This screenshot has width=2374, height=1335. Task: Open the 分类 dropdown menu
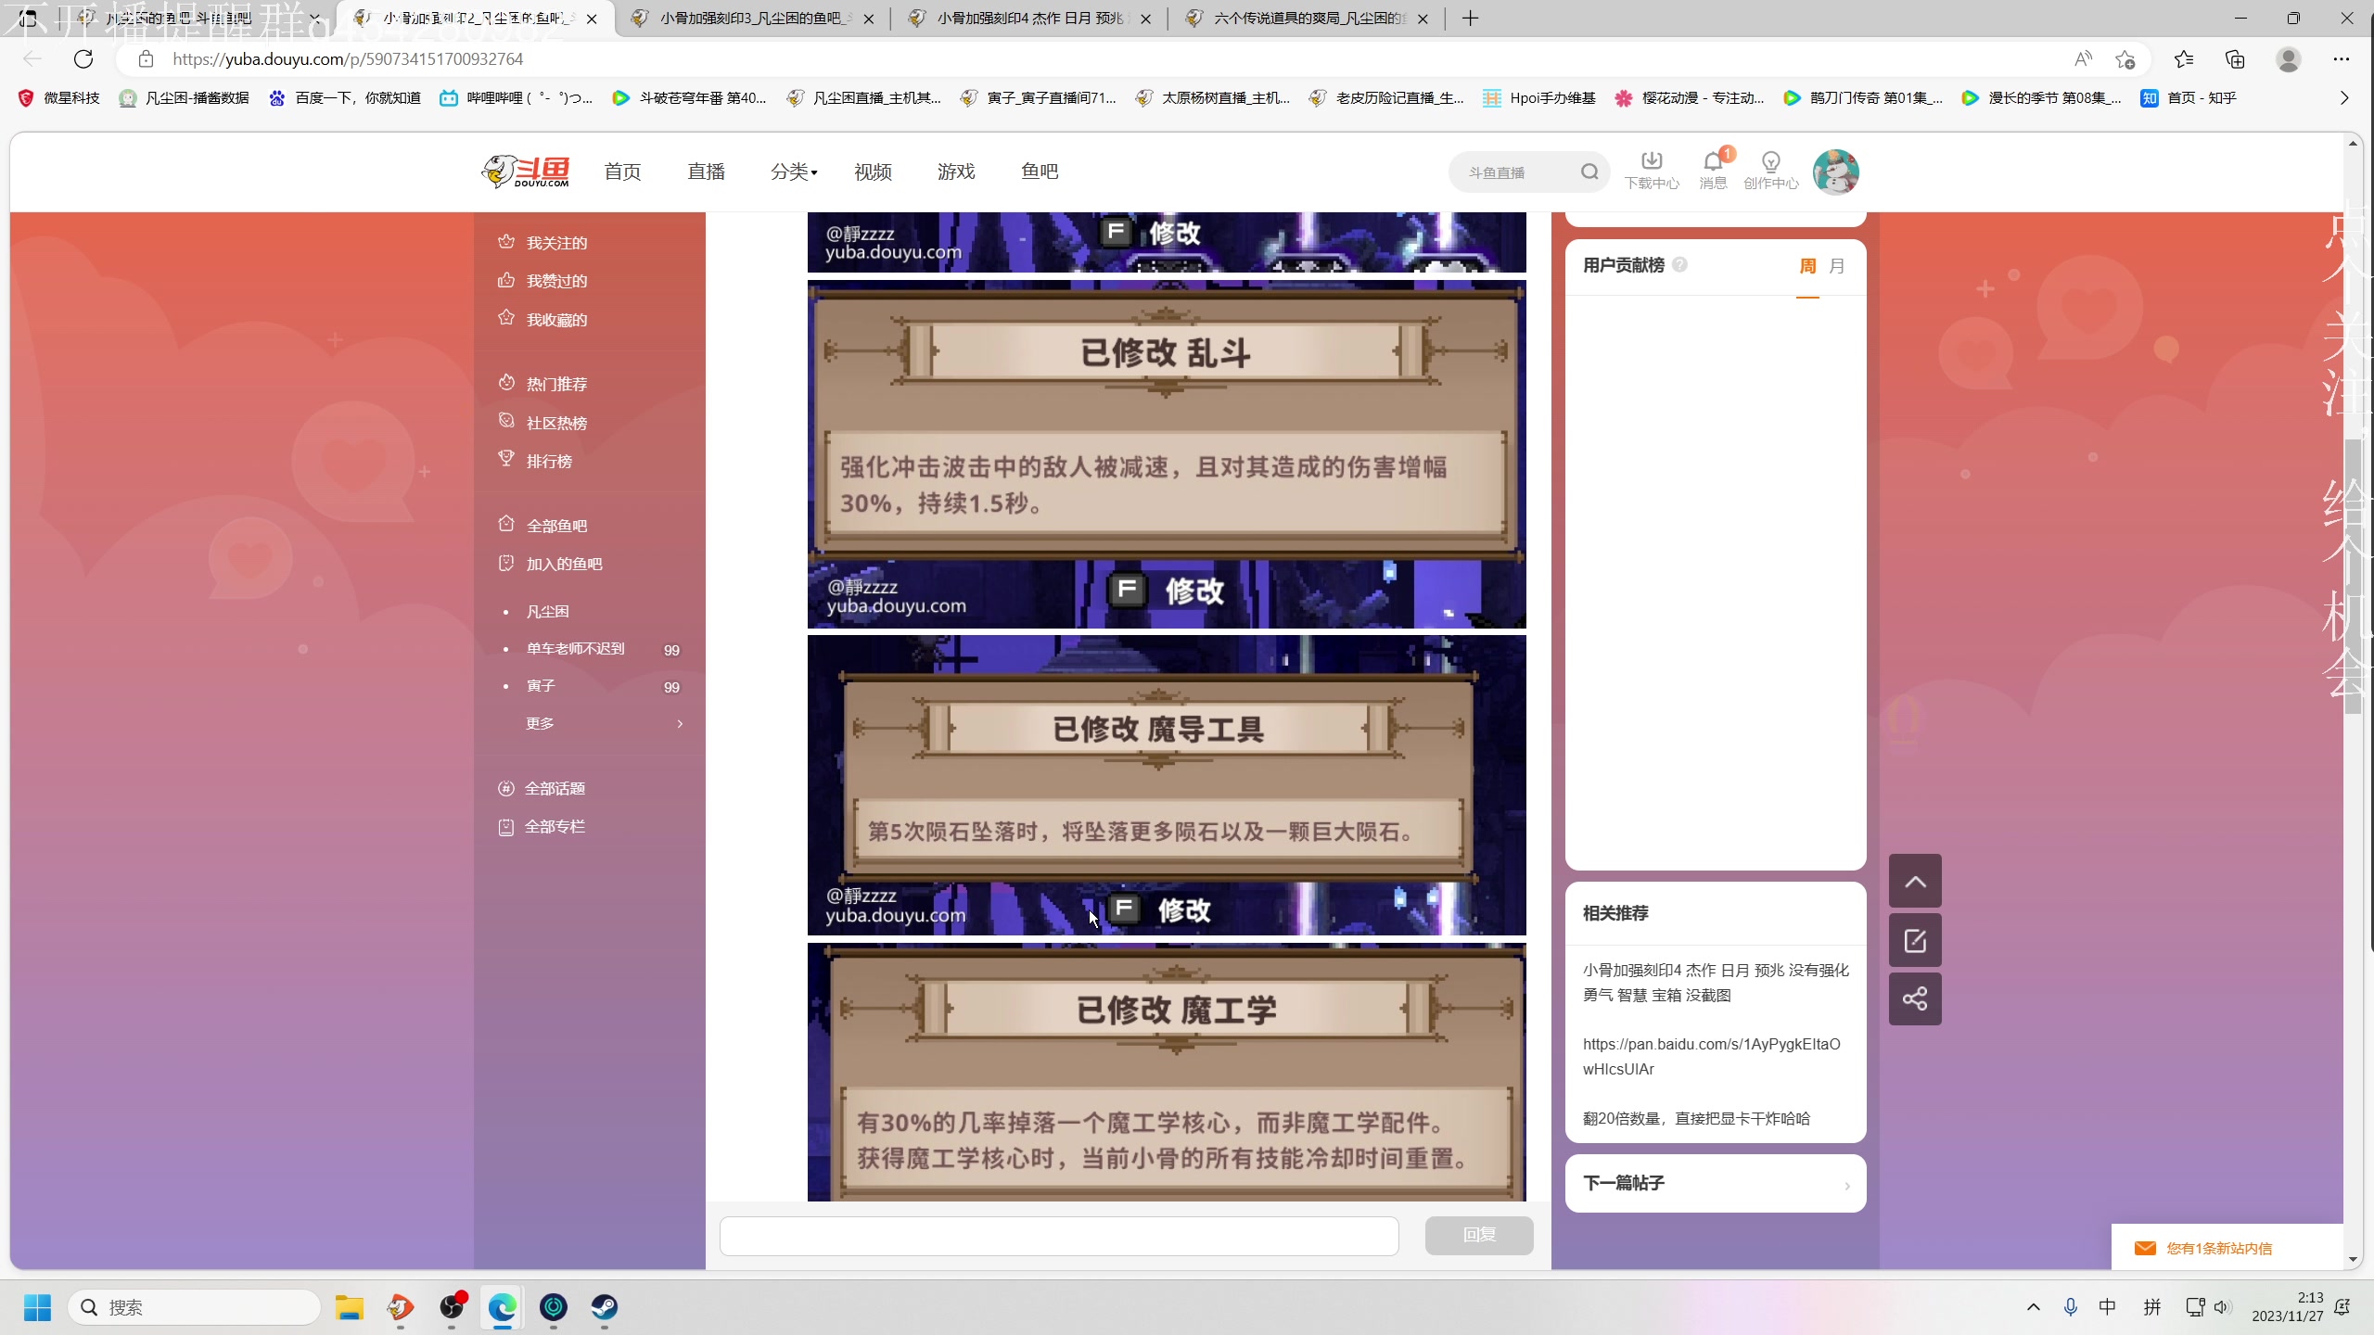coord(794,172)
